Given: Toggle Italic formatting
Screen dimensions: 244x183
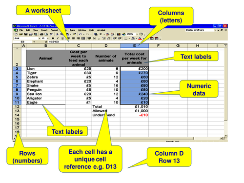Looking at the screenshot, I should [x=58, y=39].
